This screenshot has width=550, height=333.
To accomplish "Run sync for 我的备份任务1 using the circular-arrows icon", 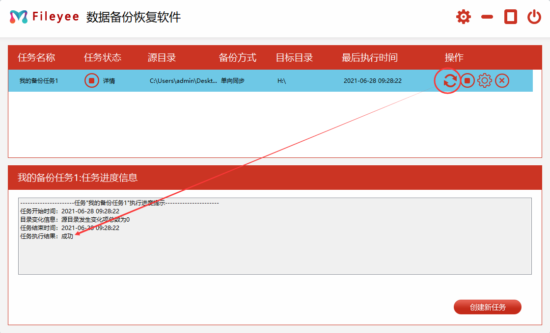I will click(x=450, y=80).
